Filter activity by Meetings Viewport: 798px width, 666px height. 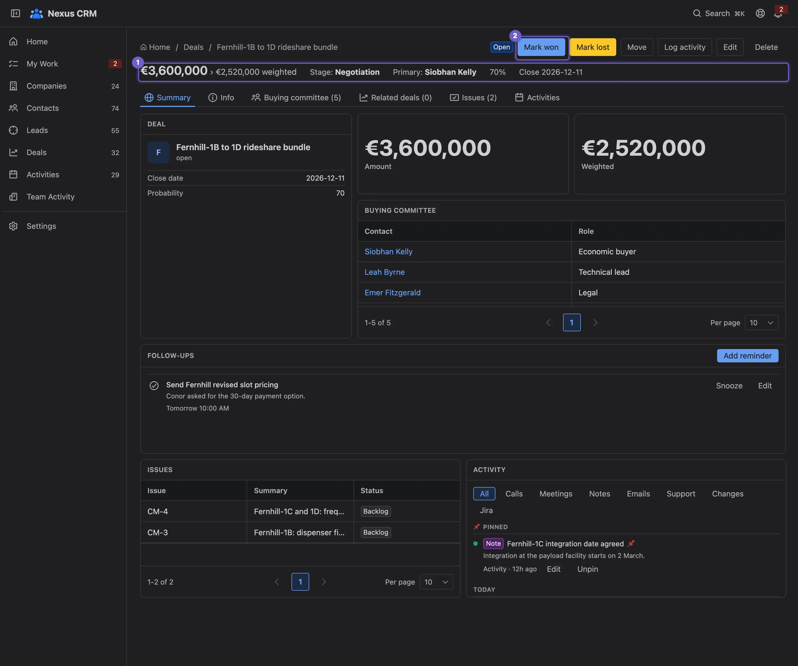pos(556,493)
